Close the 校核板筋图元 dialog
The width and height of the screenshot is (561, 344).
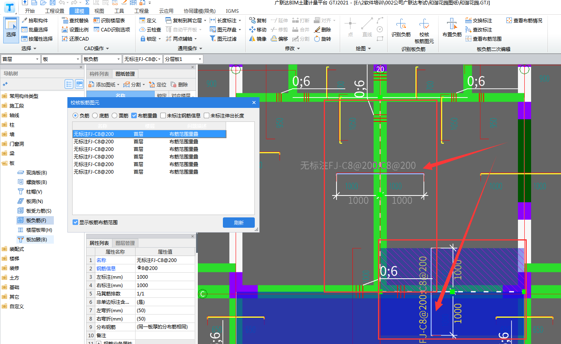point(254,102)
